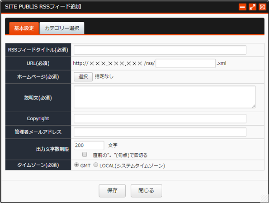Screen dimensions: 269x203
Task: Open the カテゴリー選択 tab
Action: [62, 28]
